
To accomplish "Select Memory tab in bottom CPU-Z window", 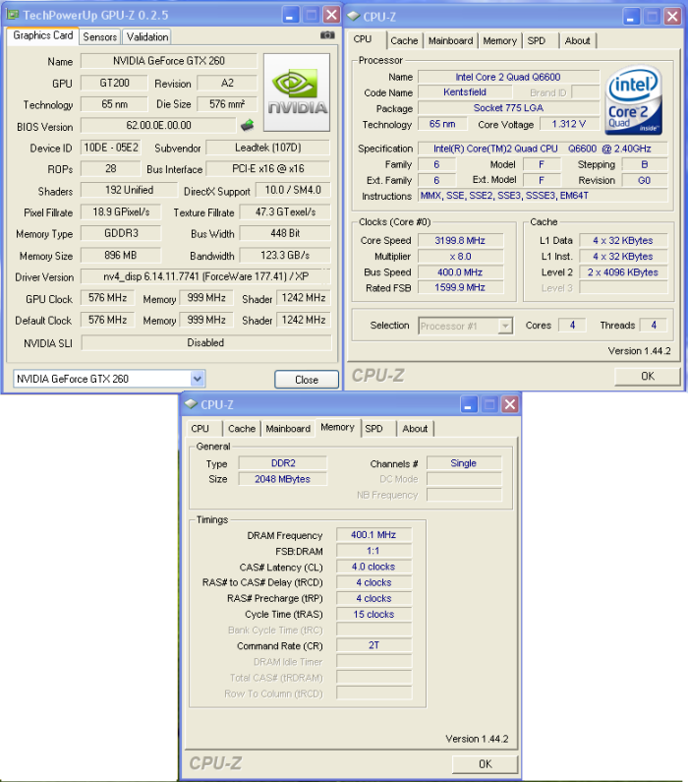I will (337, 428).
